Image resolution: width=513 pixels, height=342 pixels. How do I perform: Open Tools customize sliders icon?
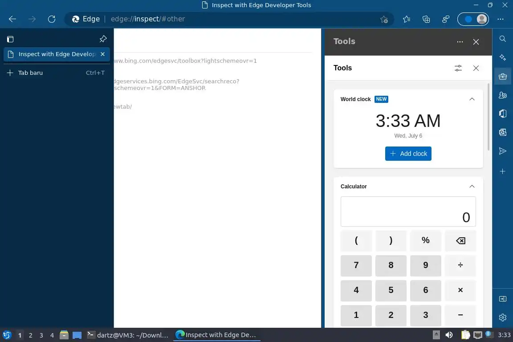[x=458, y=68]
